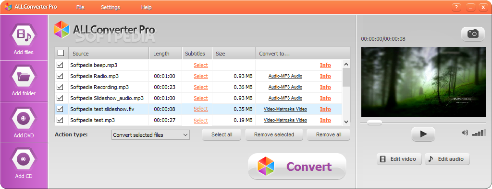Uncheck Softpedia beep.mp3 checkbox

click(60, 65)
